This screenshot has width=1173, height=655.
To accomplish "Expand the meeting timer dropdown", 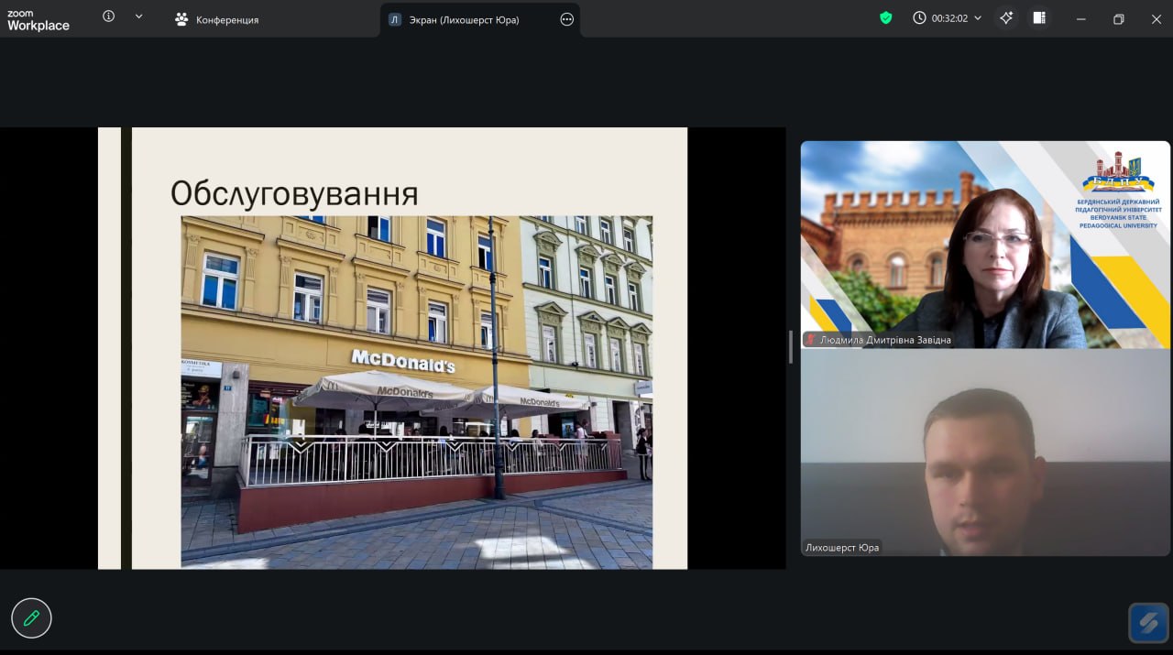I will point(978,18).
